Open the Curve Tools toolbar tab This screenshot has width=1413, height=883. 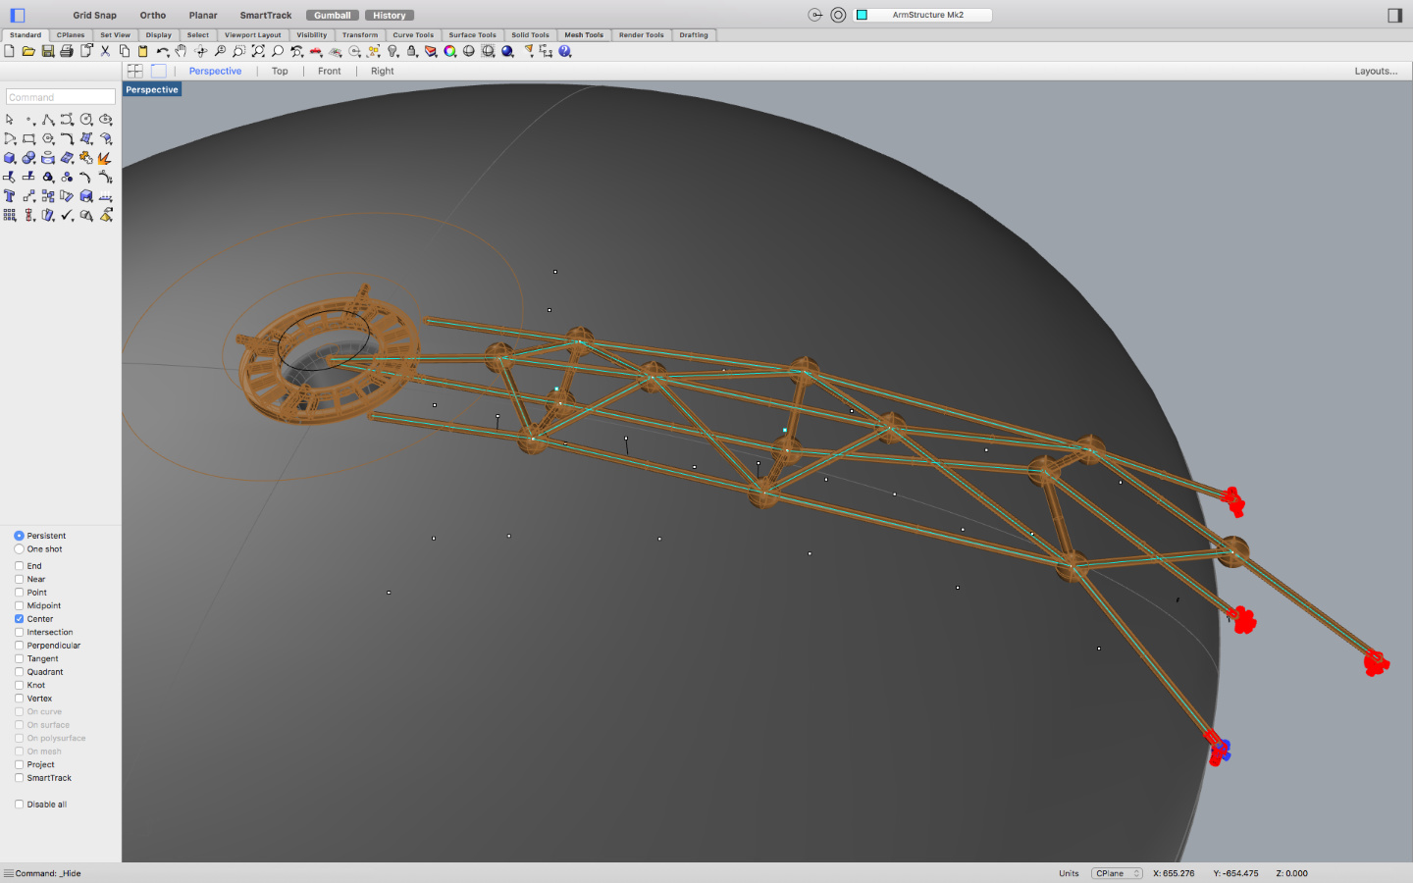413,35
